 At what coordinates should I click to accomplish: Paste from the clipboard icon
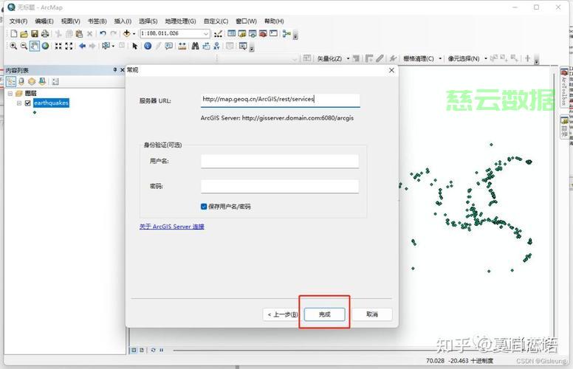(x=79, y=34)
